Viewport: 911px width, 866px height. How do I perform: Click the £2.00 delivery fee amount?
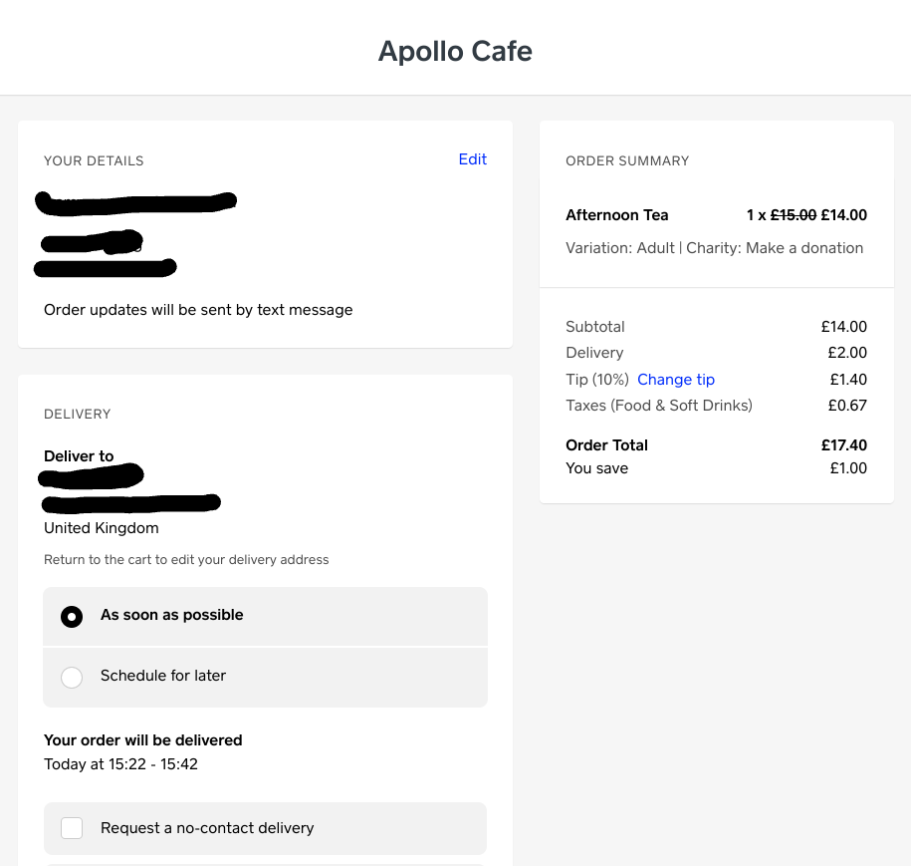[x=846, y=353]
